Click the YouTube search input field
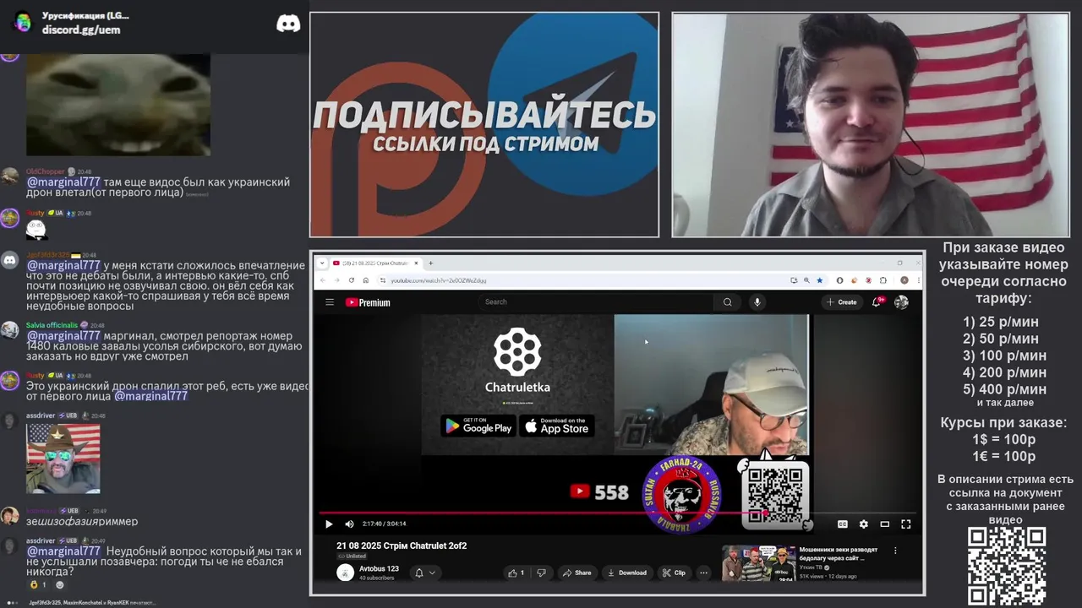1082x608 pixels. click(x=596, y=301)
